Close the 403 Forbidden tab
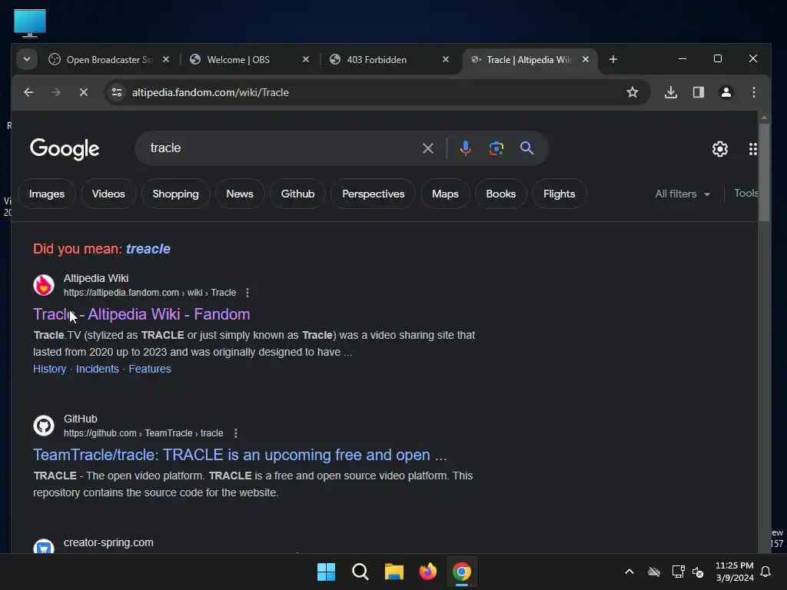Viewport: 787px width, 590px height. [446, 59]
